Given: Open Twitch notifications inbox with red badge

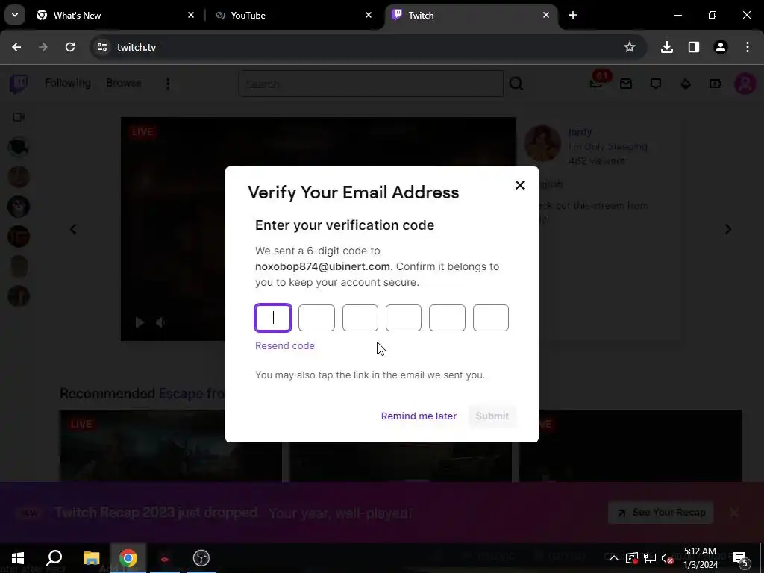Looking at the screenshot, I should coord(598,82).
